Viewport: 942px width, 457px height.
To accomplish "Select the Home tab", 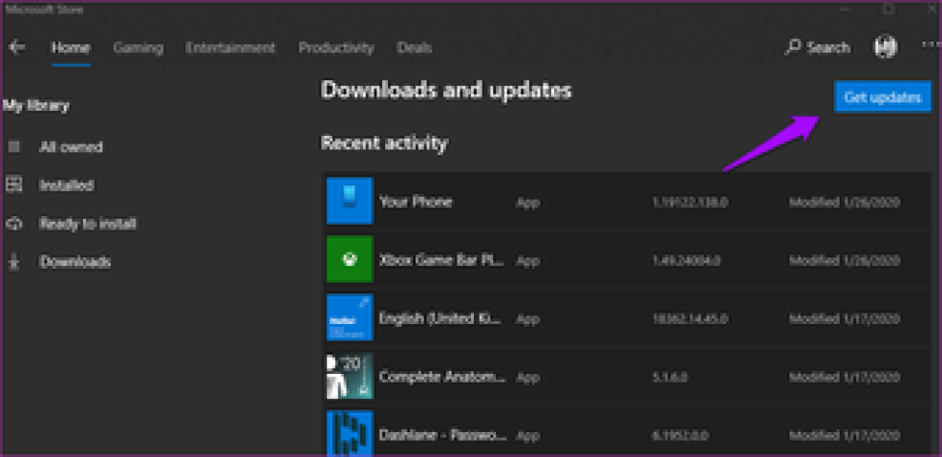I will coord(71,48).
